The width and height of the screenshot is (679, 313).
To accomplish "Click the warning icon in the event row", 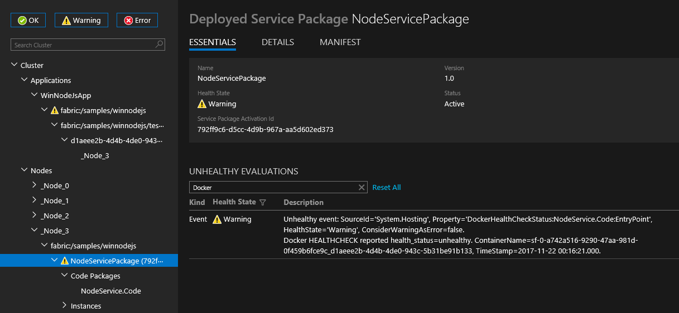I will pos(217,220).
